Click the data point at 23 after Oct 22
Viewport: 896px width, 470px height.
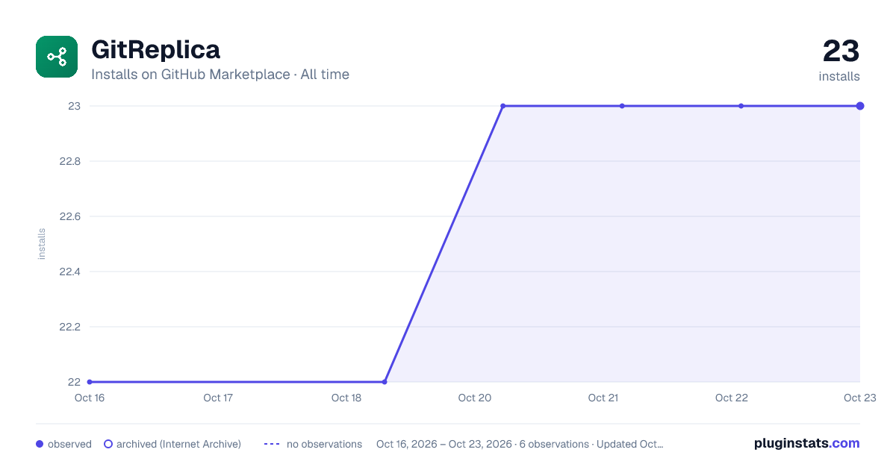click(741, 106)
